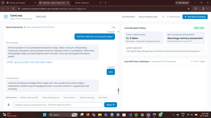
Task: Select 'Book cardiology visit' quick action
Action: (51, 97)
